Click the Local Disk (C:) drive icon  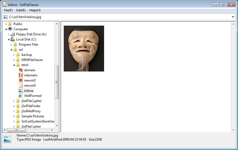click(13, 39)
